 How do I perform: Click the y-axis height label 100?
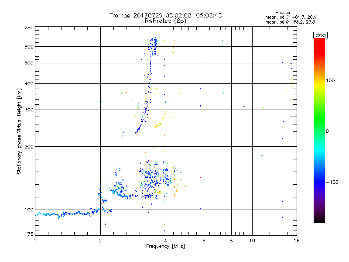tap(29, 210)
